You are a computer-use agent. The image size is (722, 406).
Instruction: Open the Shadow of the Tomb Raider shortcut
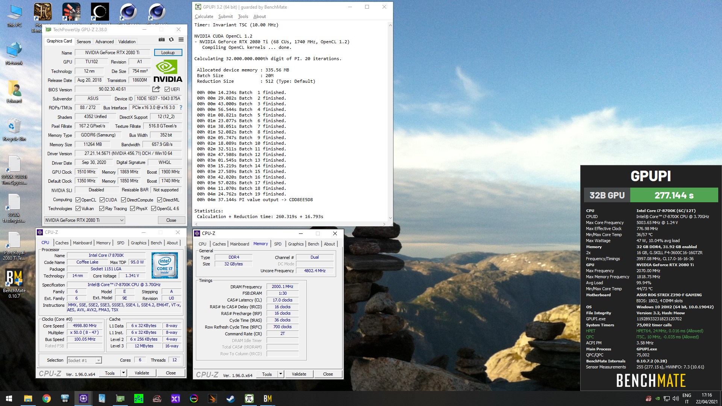click(100, 14)
